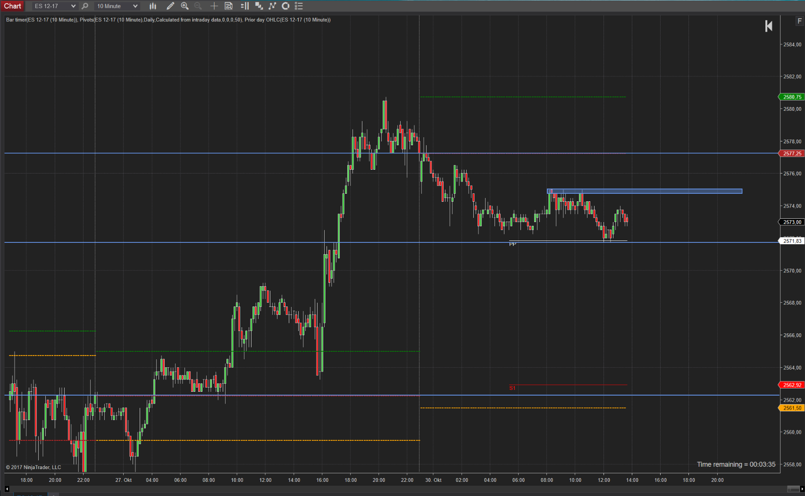The height and width of the screenshot is (496, 805).
Task: Click the horizontal scrollbar thumb
Action: [793, 489]
